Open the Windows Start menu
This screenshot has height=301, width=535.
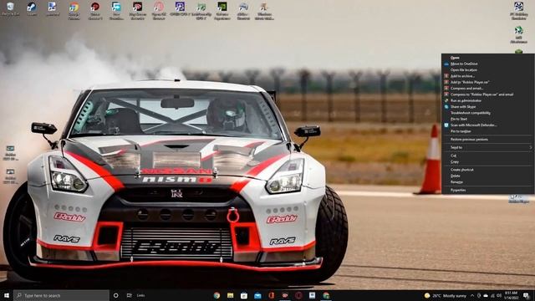[x=7, y=295]
